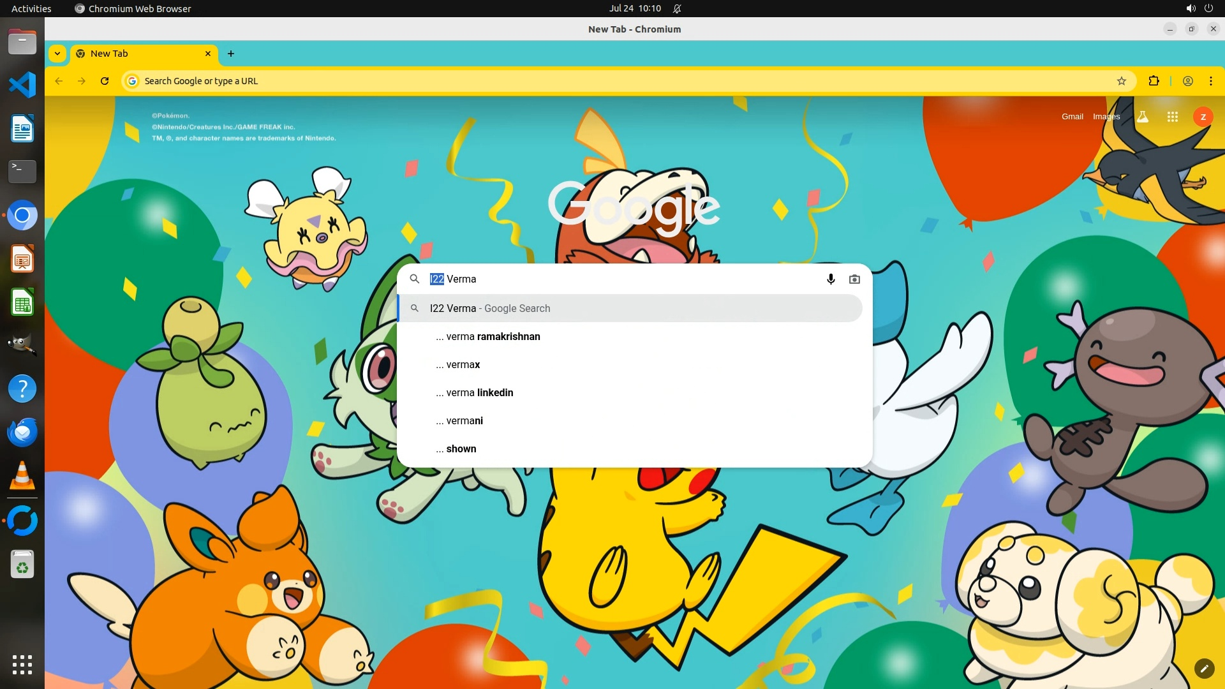Open the system power menu
The width and height of the screenshot is (1225, 689).
pyautogui.click(x=1208, y=8)
